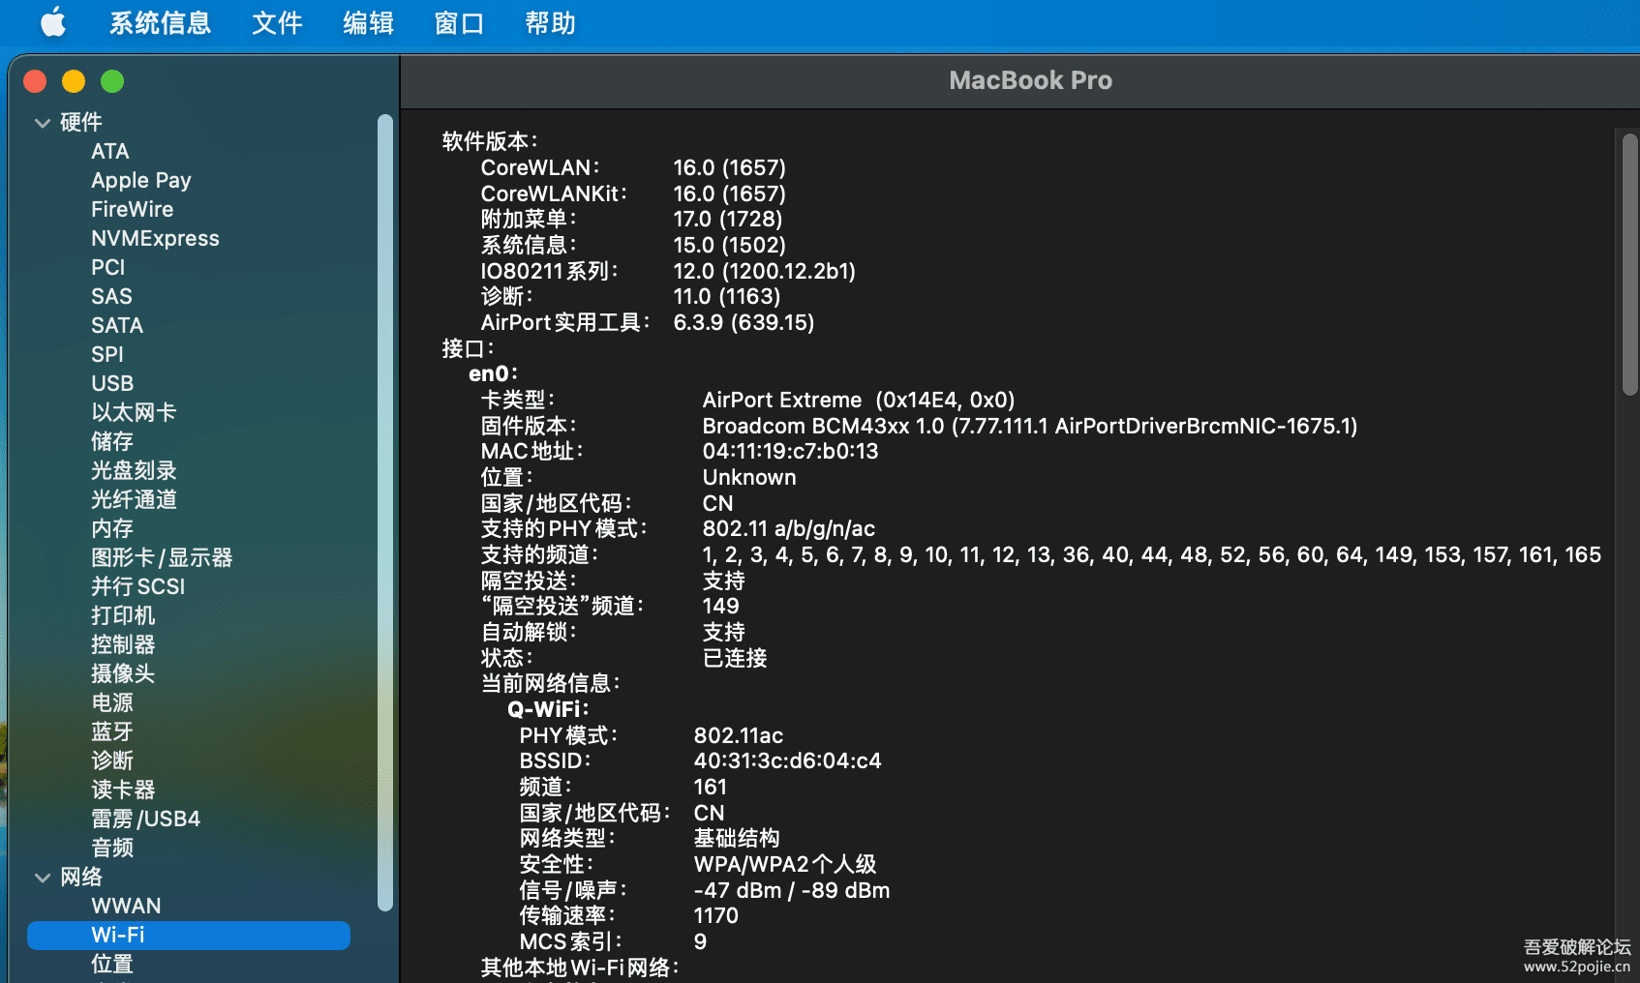Click the 软件版本 heading

click(490, 141)
